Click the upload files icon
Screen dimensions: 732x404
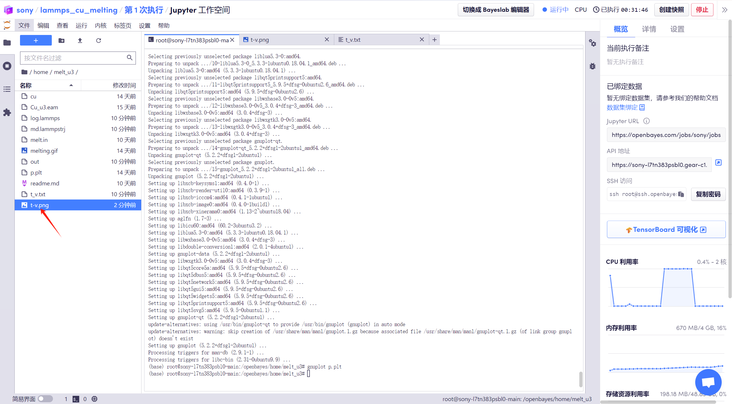click(80, 41)
